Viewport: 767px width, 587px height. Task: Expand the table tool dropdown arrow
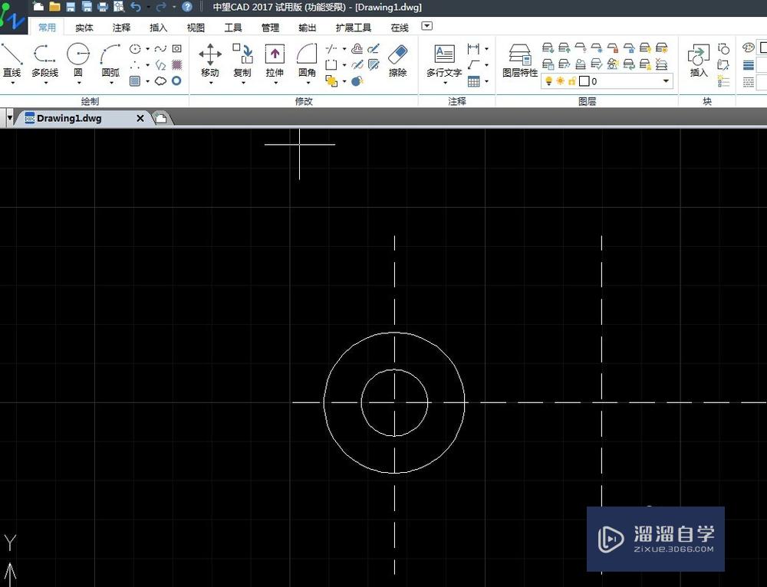click(486, 82)
